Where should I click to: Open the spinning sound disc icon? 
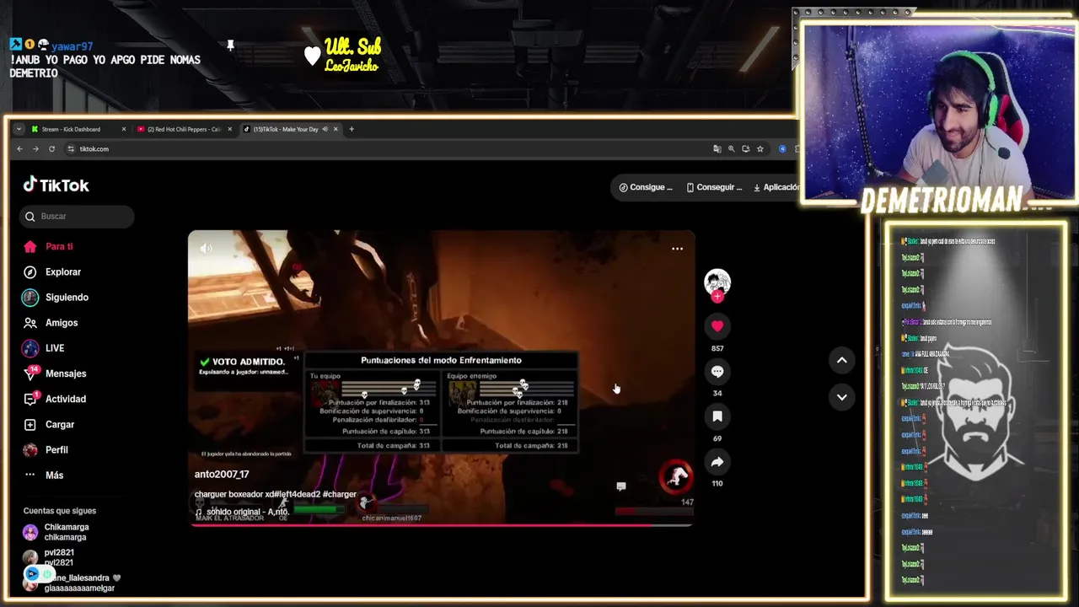pos(675,476)
